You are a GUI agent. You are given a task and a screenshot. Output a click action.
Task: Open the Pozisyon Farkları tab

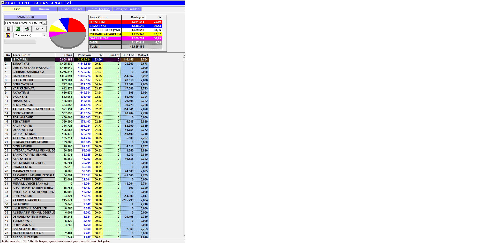tap(127, 9)
